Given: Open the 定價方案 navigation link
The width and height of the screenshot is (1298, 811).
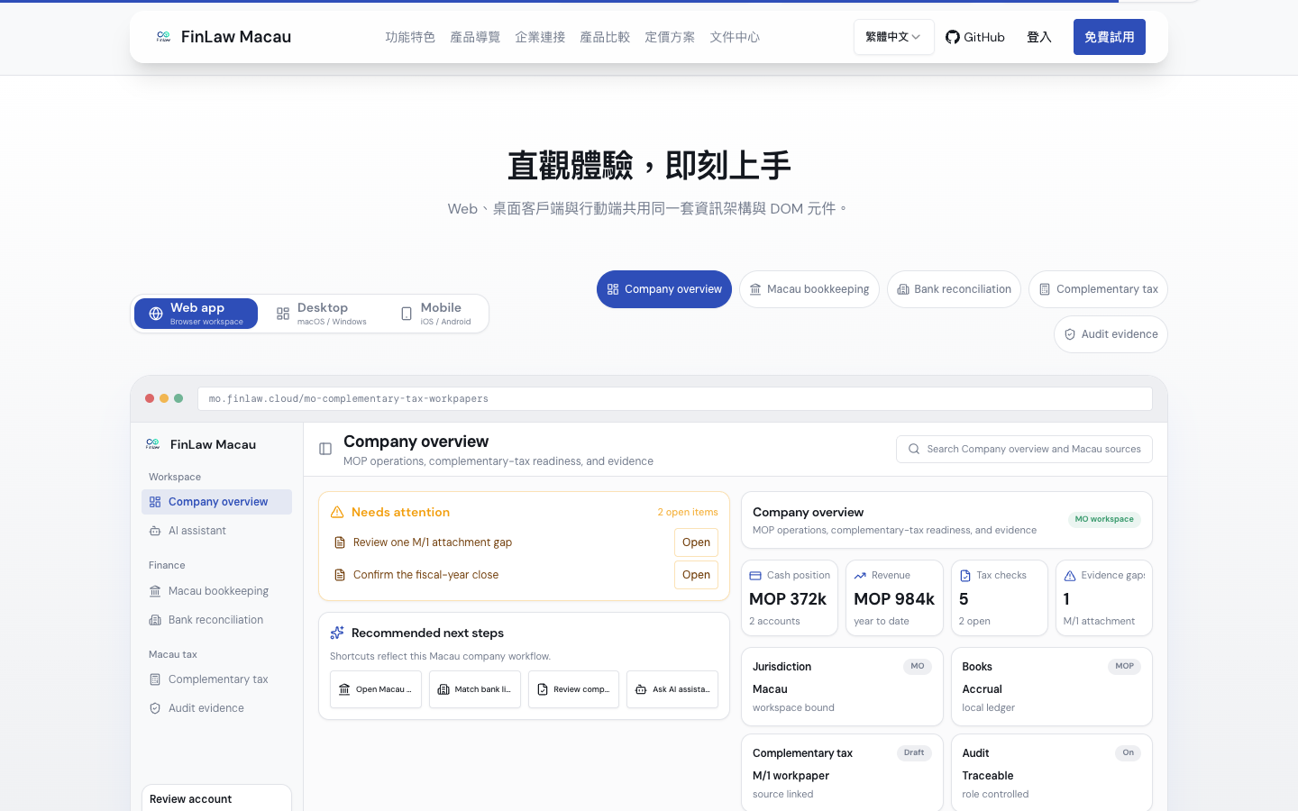Looking at the screenshot, I should [x=670, y=37].
